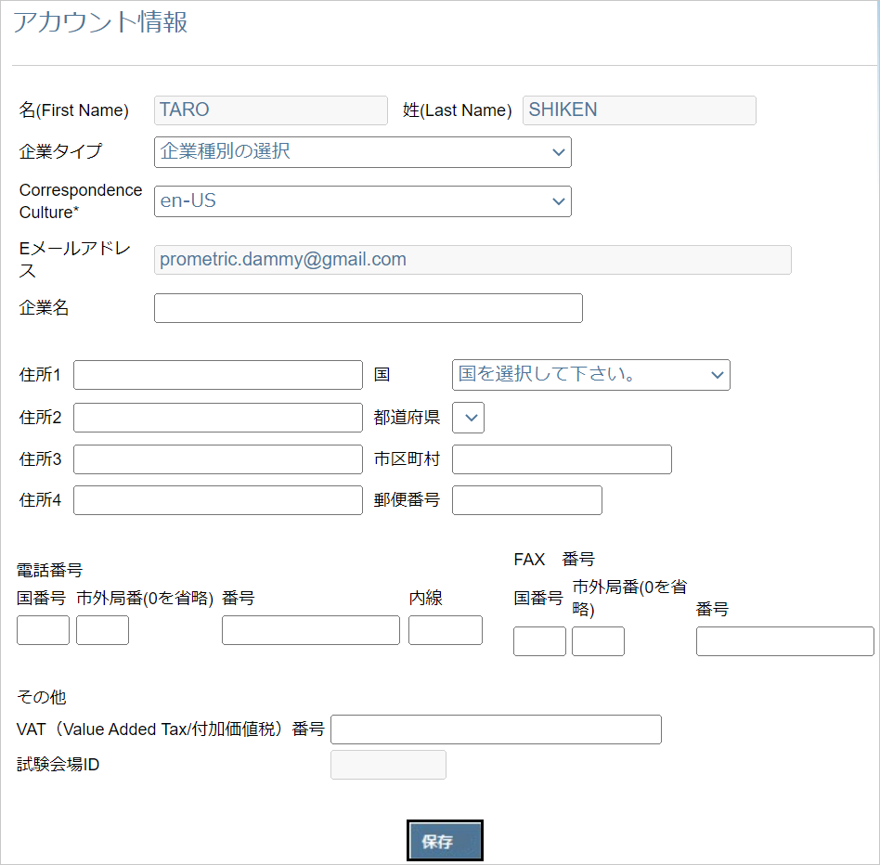
Task: Select the FAX 国番号 country code box
Action: (x=538, y=641)
